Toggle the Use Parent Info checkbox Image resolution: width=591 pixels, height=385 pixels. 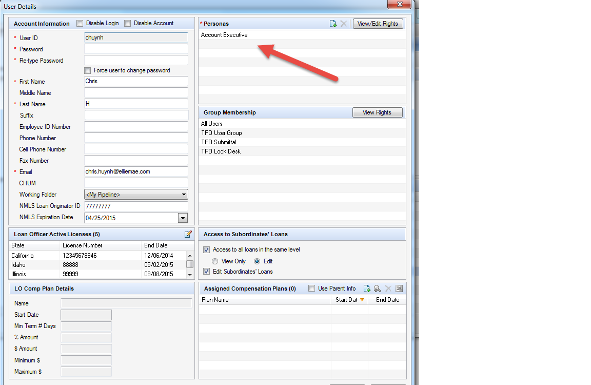click(311, 288)
